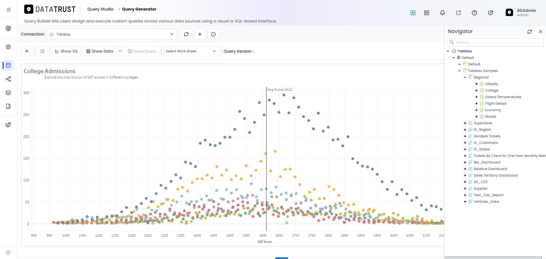Click the Navigator search field
Viewport: 546px width, 259px height.
pyautogui.click(x=495, y=42)
